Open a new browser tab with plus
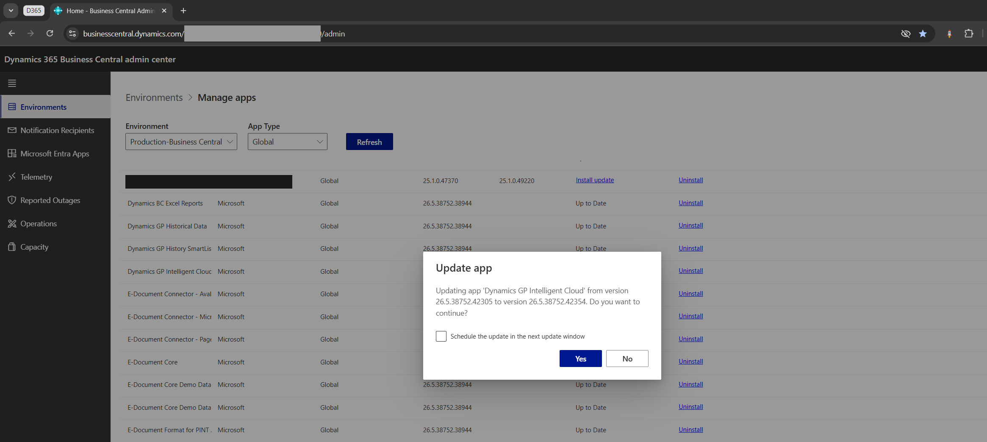 [183, 11]
